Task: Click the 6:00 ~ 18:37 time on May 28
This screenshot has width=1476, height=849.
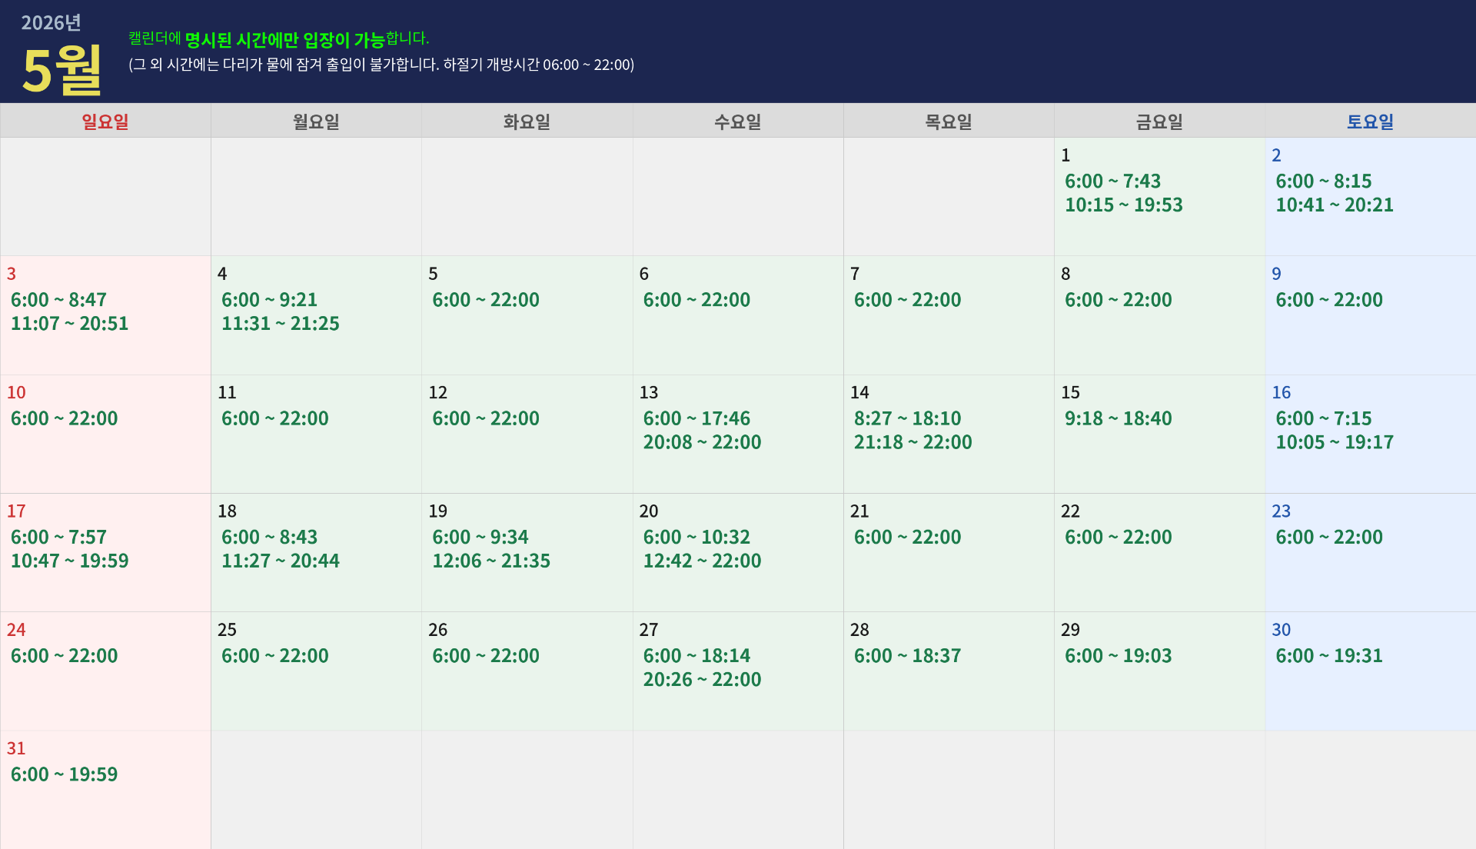Action: [x=907, y=656]
